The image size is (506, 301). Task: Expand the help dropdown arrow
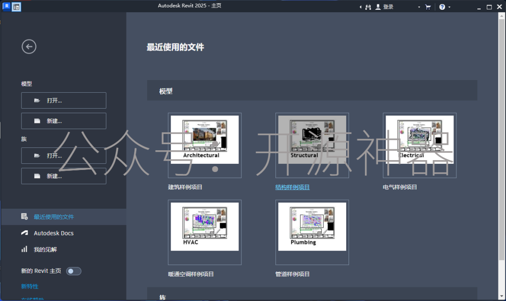(x=449, y=7)
